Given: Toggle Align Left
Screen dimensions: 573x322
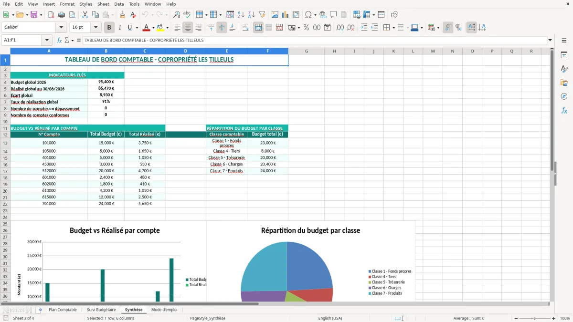Looking at the screenshot, I should pyautogui.click(x=178, y=28).
